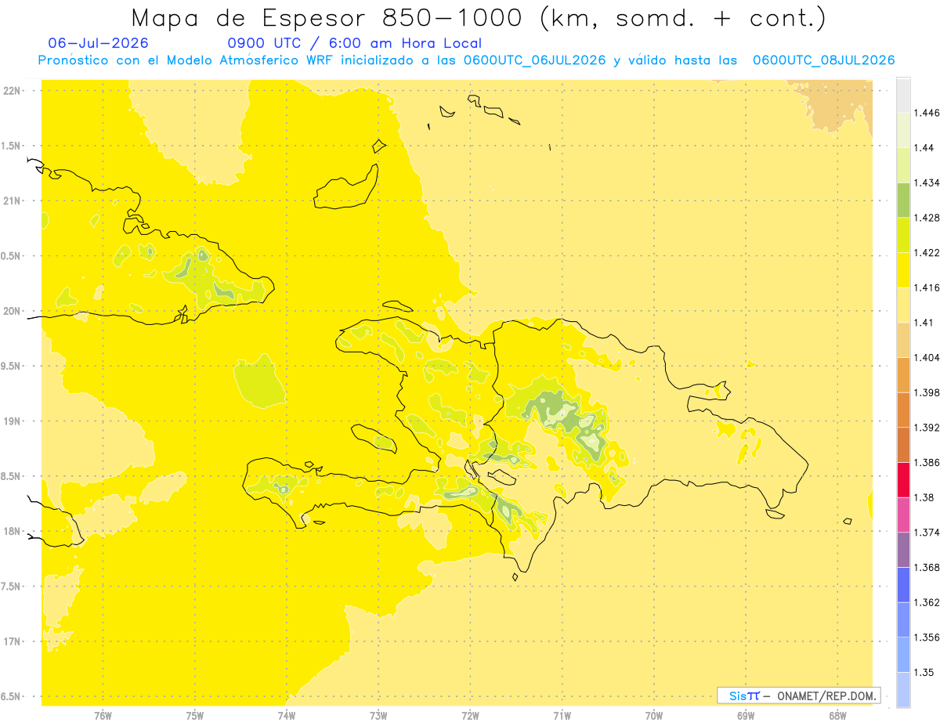Screen dimensions: 940x726
Task: Click the purple legend swatch between 1.368 and 1.374
Action: tap(903, 549)
